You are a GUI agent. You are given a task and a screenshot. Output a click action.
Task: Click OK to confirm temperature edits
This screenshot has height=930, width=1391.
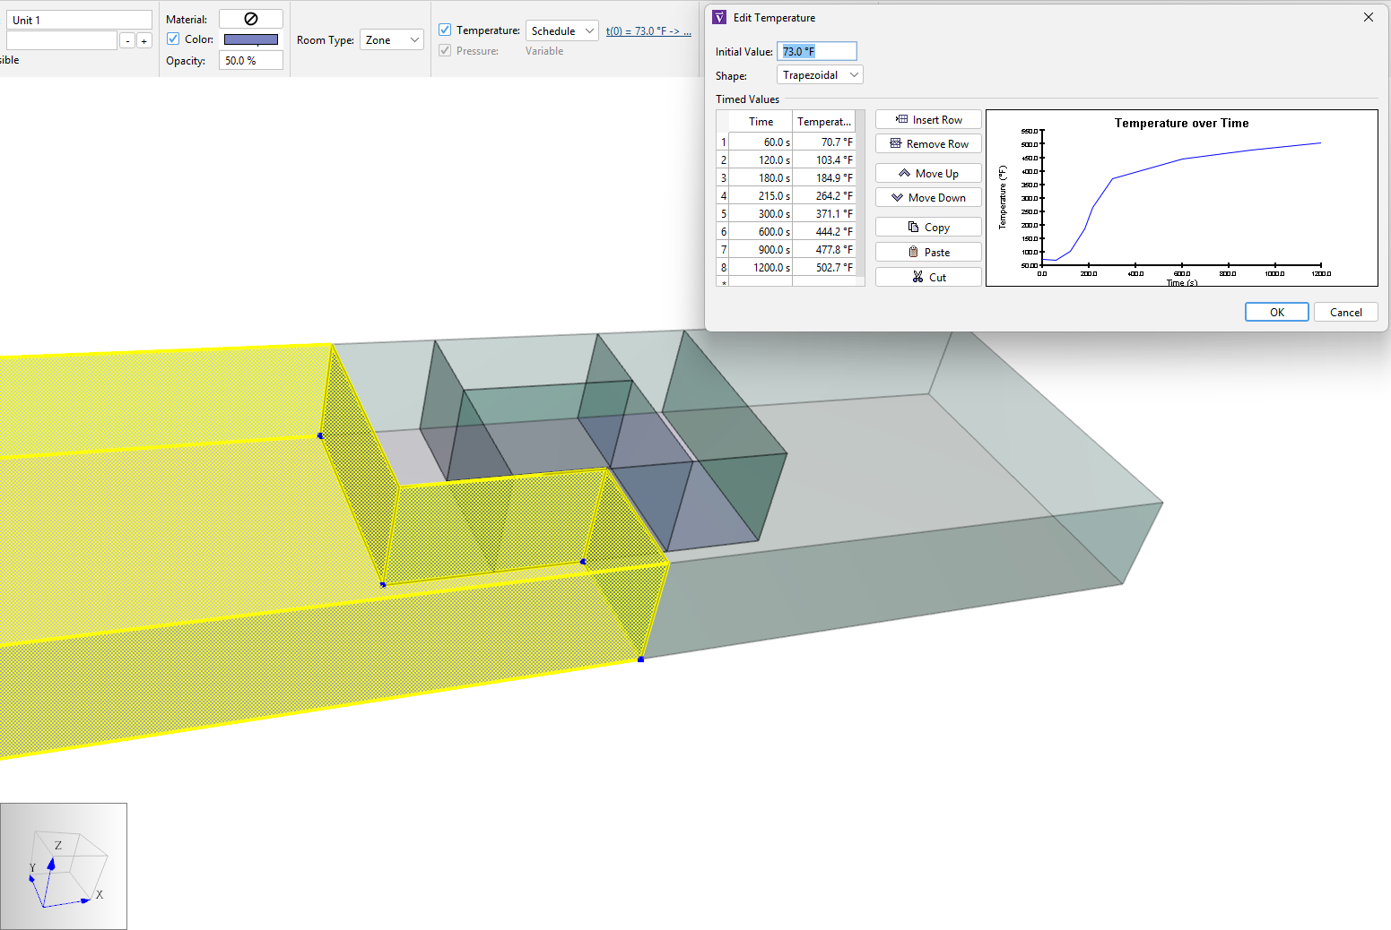click(1276, 313)
